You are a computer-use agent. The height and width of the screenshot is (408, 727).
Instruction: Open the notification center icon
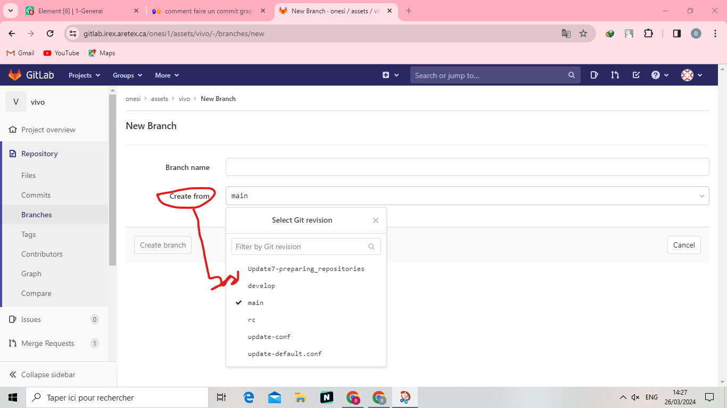(709, 397)
